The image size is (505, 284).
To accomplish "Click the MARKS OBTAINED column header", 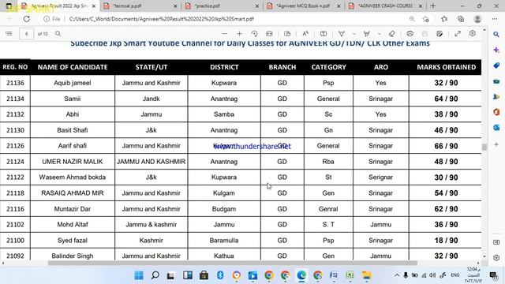I will (x=446, y=67).
